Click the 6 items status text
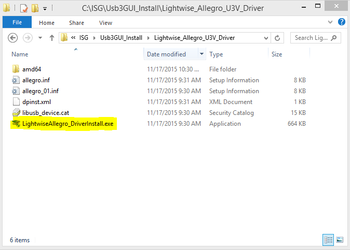 tap(20, 240)
